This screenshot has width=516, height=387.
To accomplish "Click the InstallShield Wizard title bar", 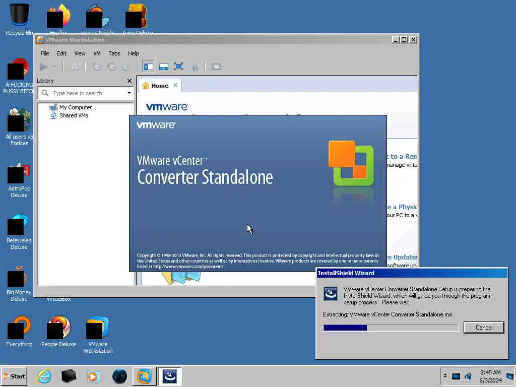I will click(x=412, y=273).
